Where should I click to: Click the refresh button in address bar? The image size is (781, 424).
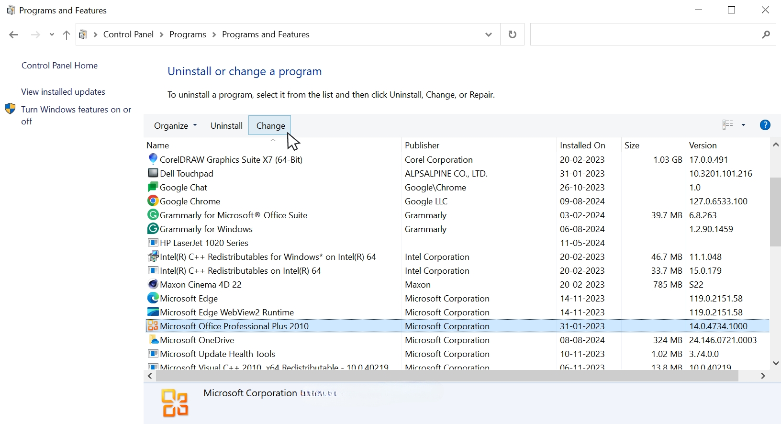(x=512, y=34)
